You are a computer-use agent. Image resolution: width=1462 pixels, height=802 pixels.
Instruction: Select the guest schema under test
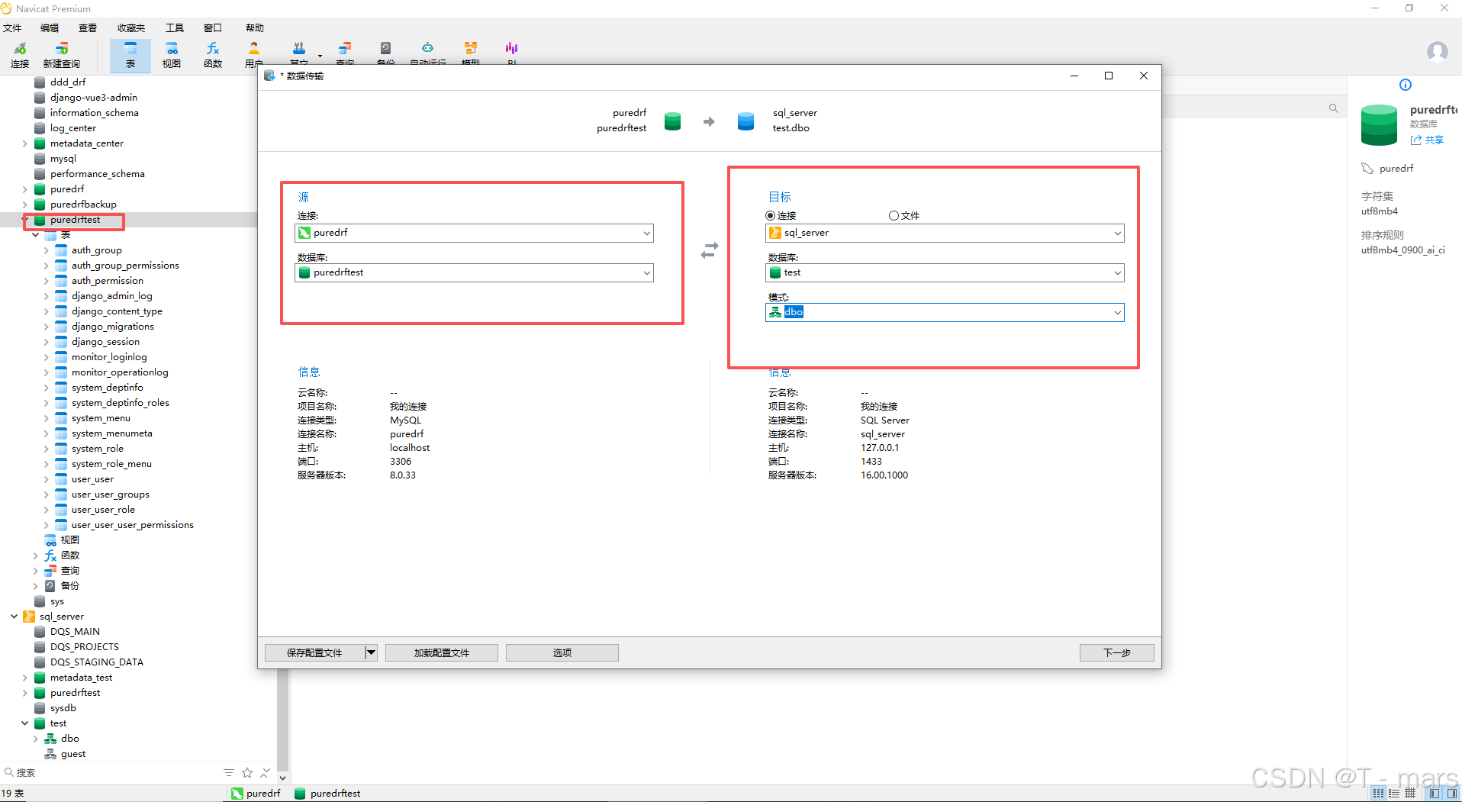[x=73, y=754]
